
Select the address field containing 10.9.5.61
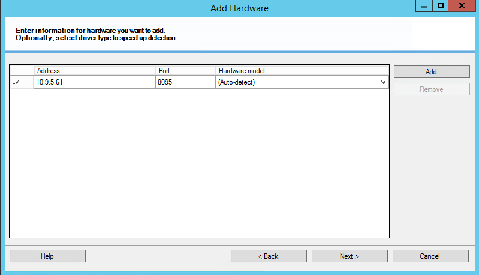coord(95,82)
